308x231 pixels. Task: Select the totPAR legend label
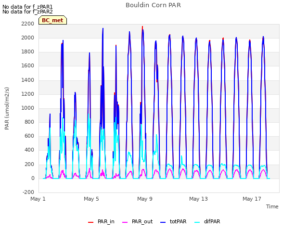(178, 221)
